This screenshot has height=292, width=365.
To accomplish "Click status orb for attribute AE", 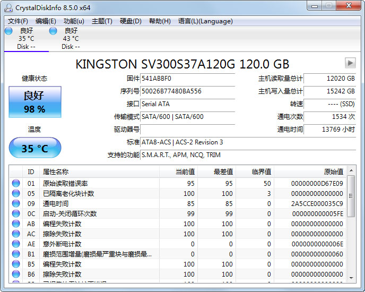I will pos(16,244).
